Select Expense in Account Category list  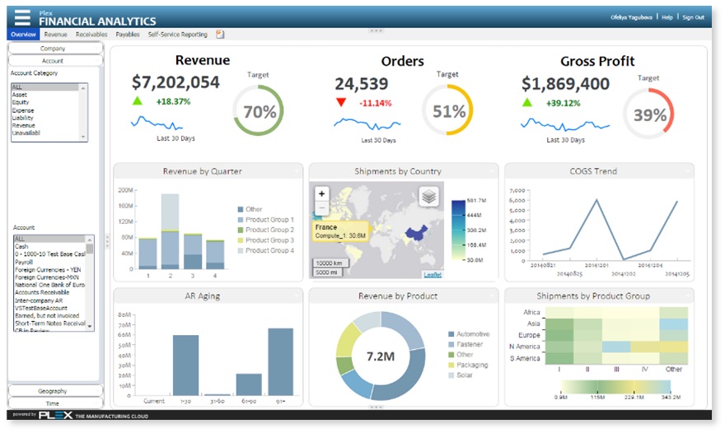[23, 109]
